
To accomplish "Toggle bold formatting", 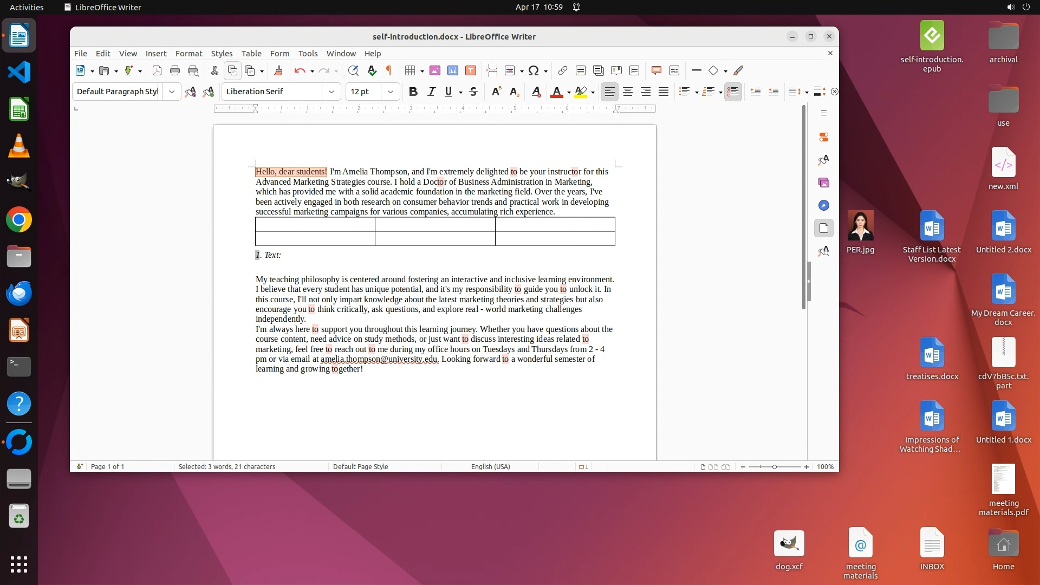I will click(413, 92).
